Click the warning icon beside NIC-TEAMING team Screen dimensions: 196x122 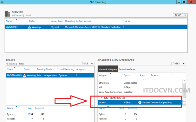[x=24, y=75]
